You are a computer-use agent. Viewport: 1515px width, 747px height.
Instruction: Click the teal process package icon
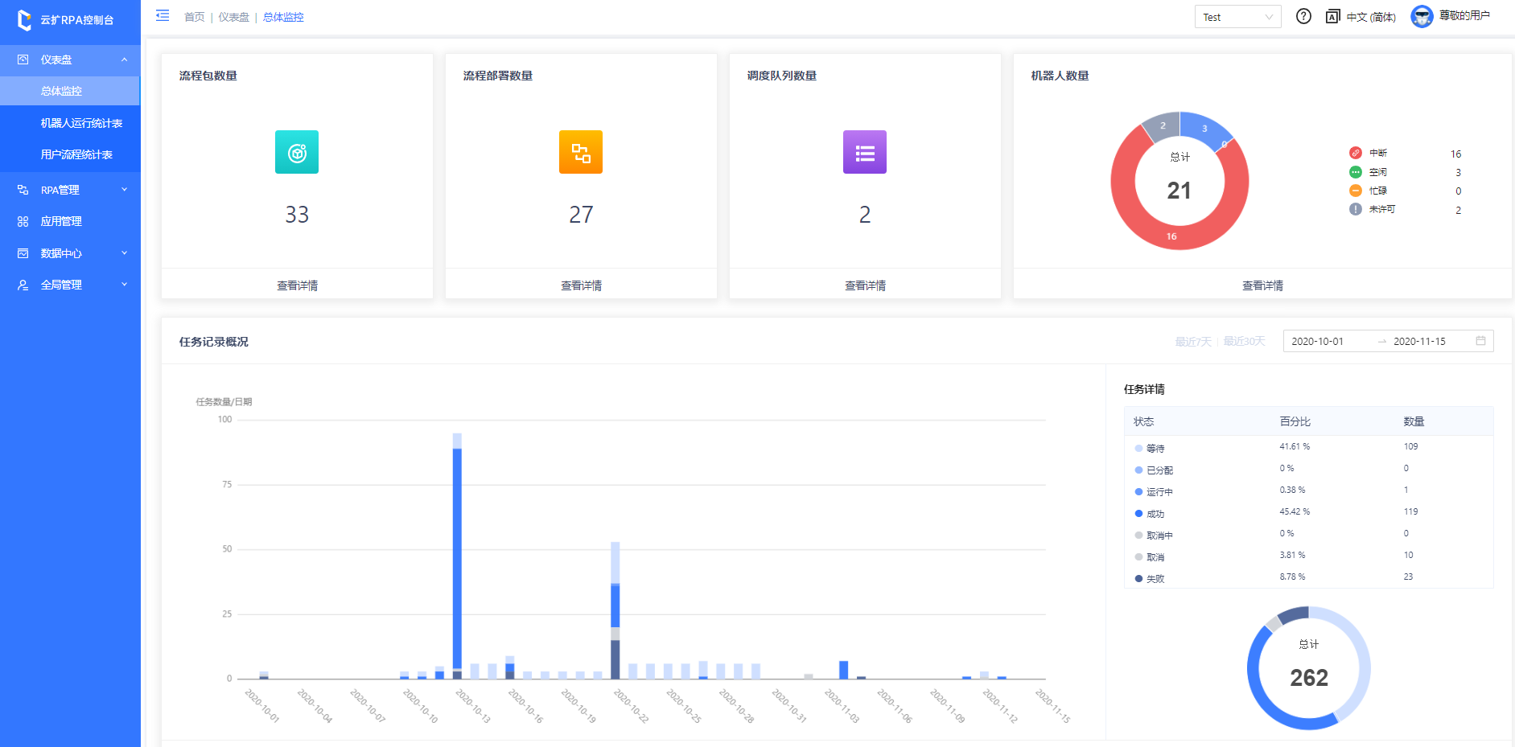pyautogui.click(x=297, y=152)
